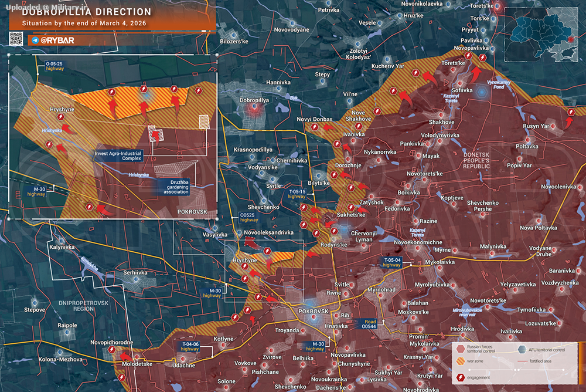Click the AFU territorial control hexagon legend
The image size is (586, 392).
pos(522,350)
